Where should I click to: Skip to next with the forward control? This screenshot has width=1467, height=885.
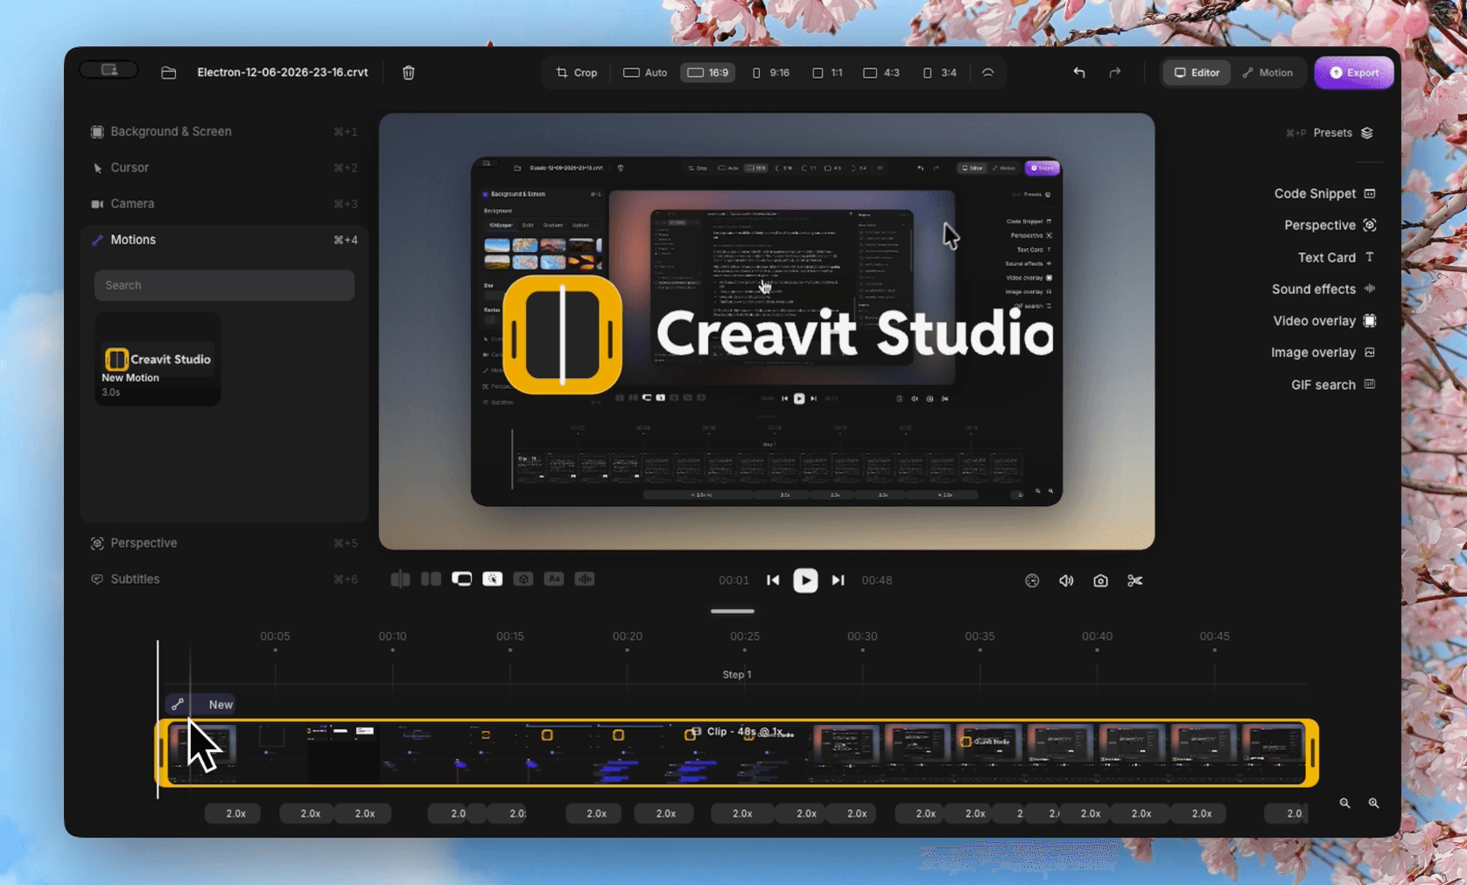point(838,580)
